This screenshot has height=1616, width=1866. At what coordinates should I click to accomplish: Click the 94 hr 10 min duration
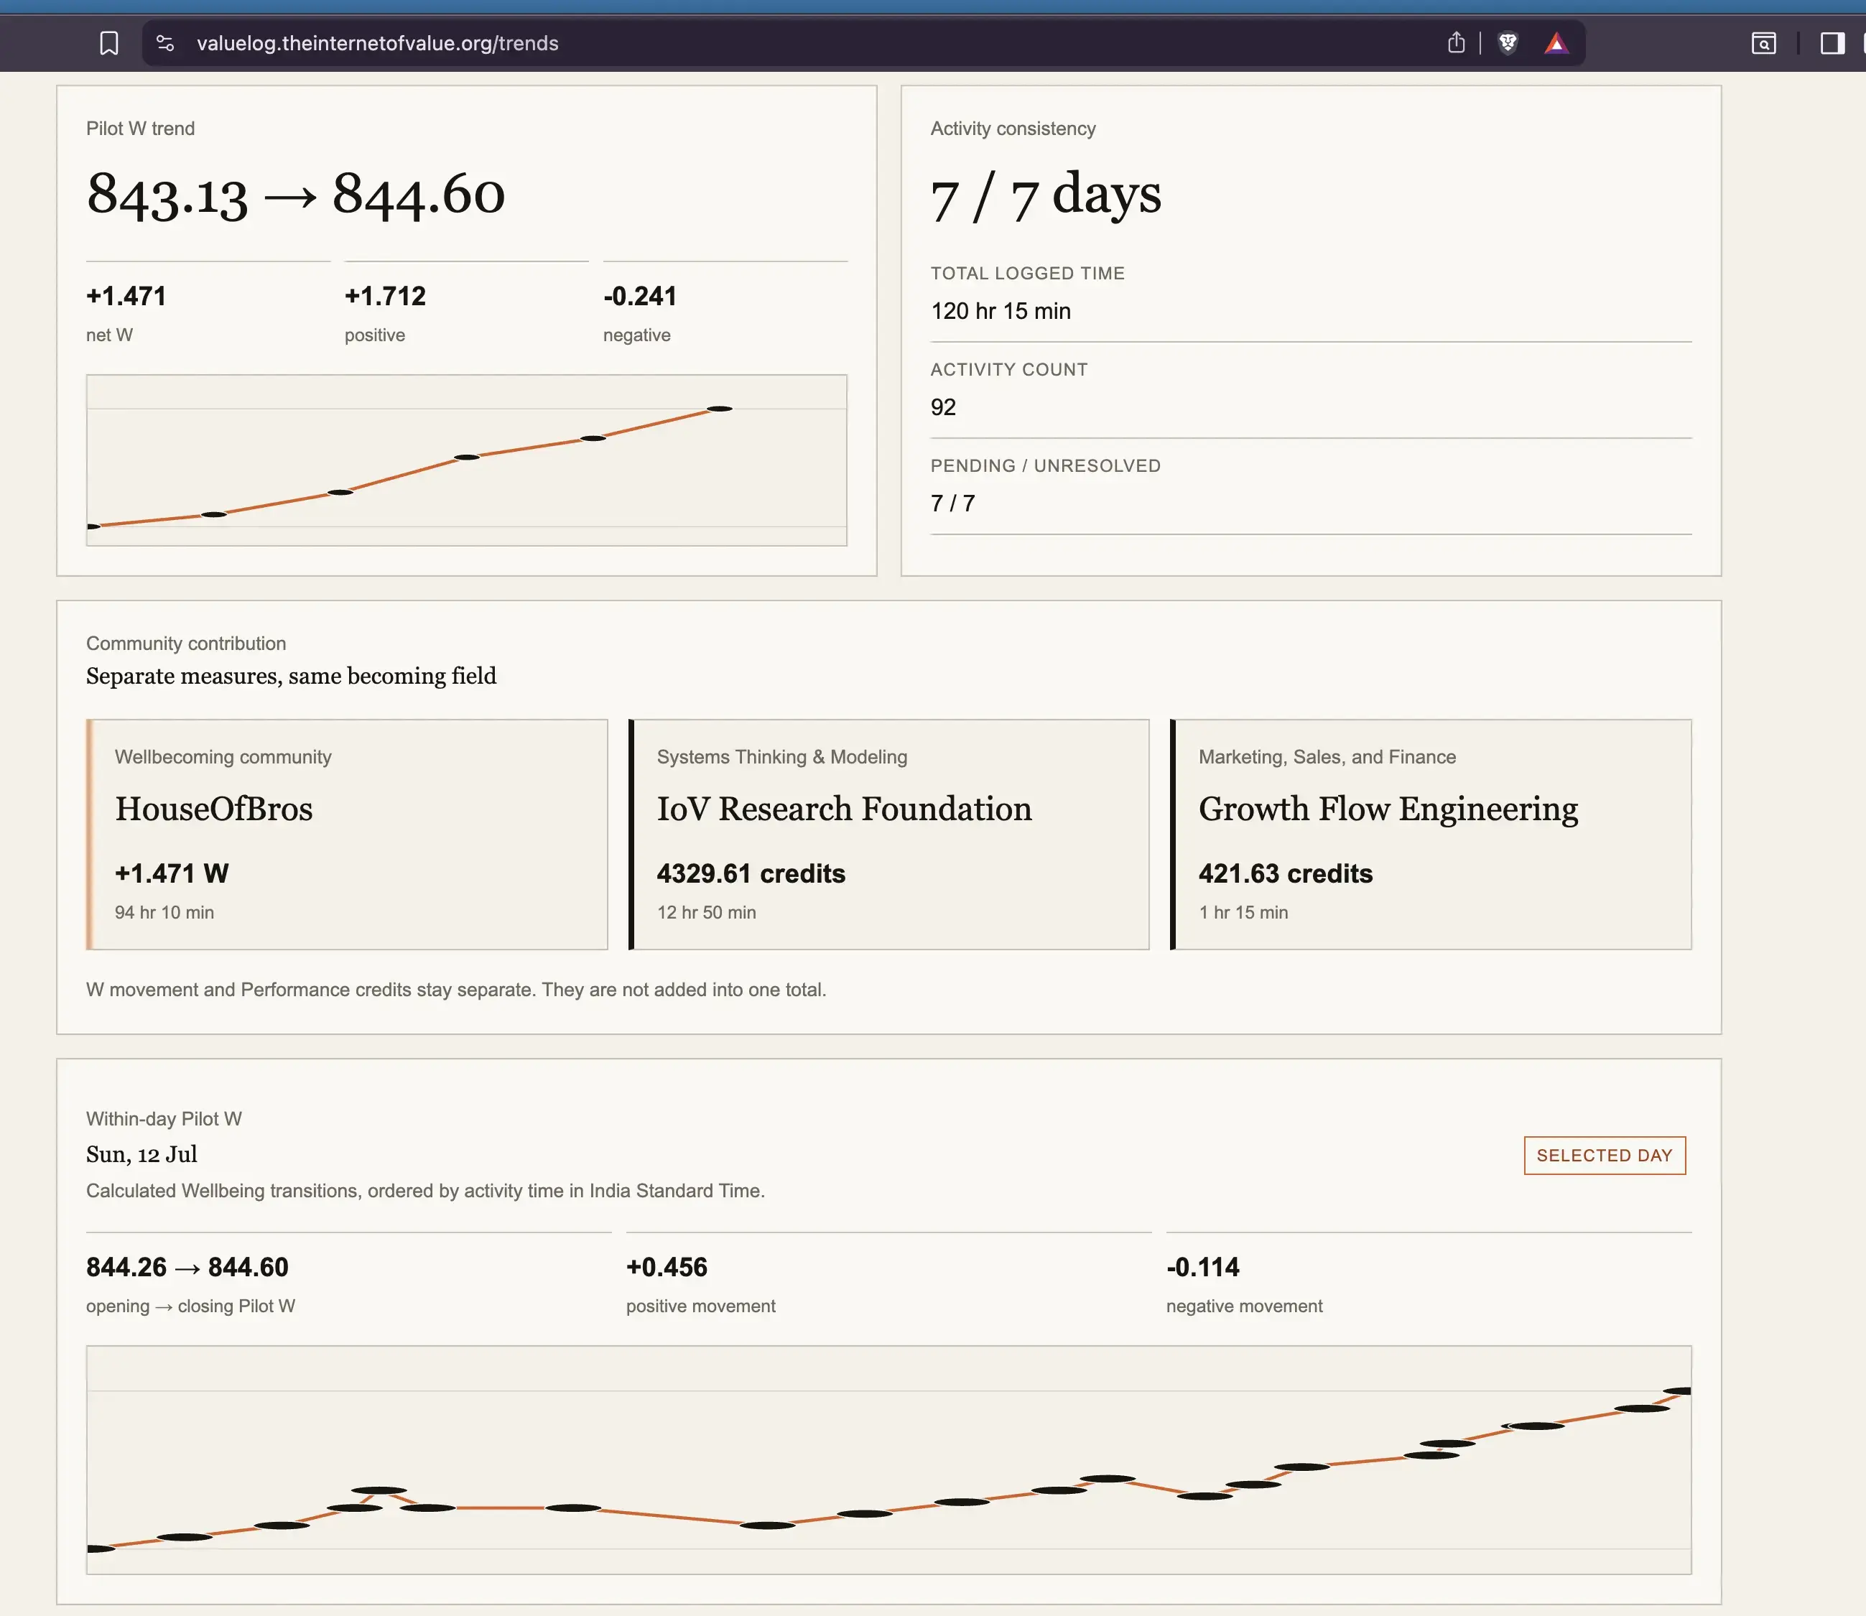[x=164, y=913]
